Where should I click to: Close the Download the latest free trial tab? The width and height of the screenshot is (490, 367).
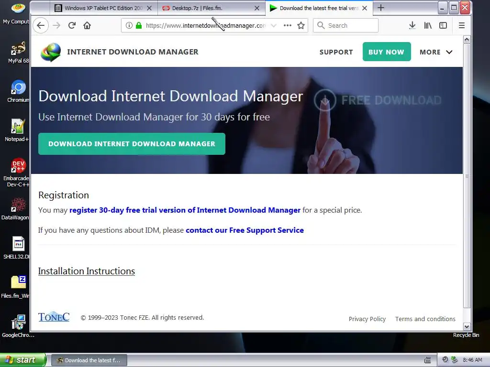[365, 8]
